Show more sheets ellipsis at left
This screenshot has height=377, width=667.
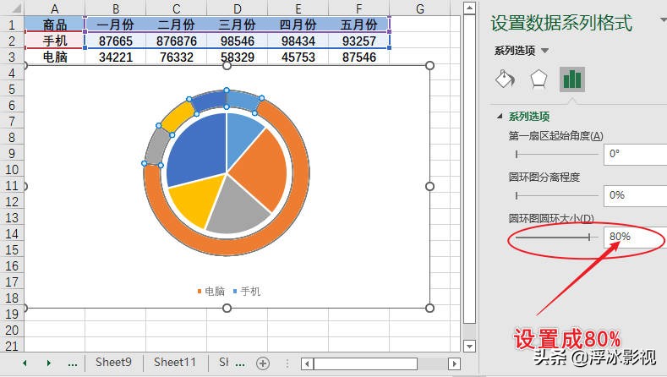(73, 363)
